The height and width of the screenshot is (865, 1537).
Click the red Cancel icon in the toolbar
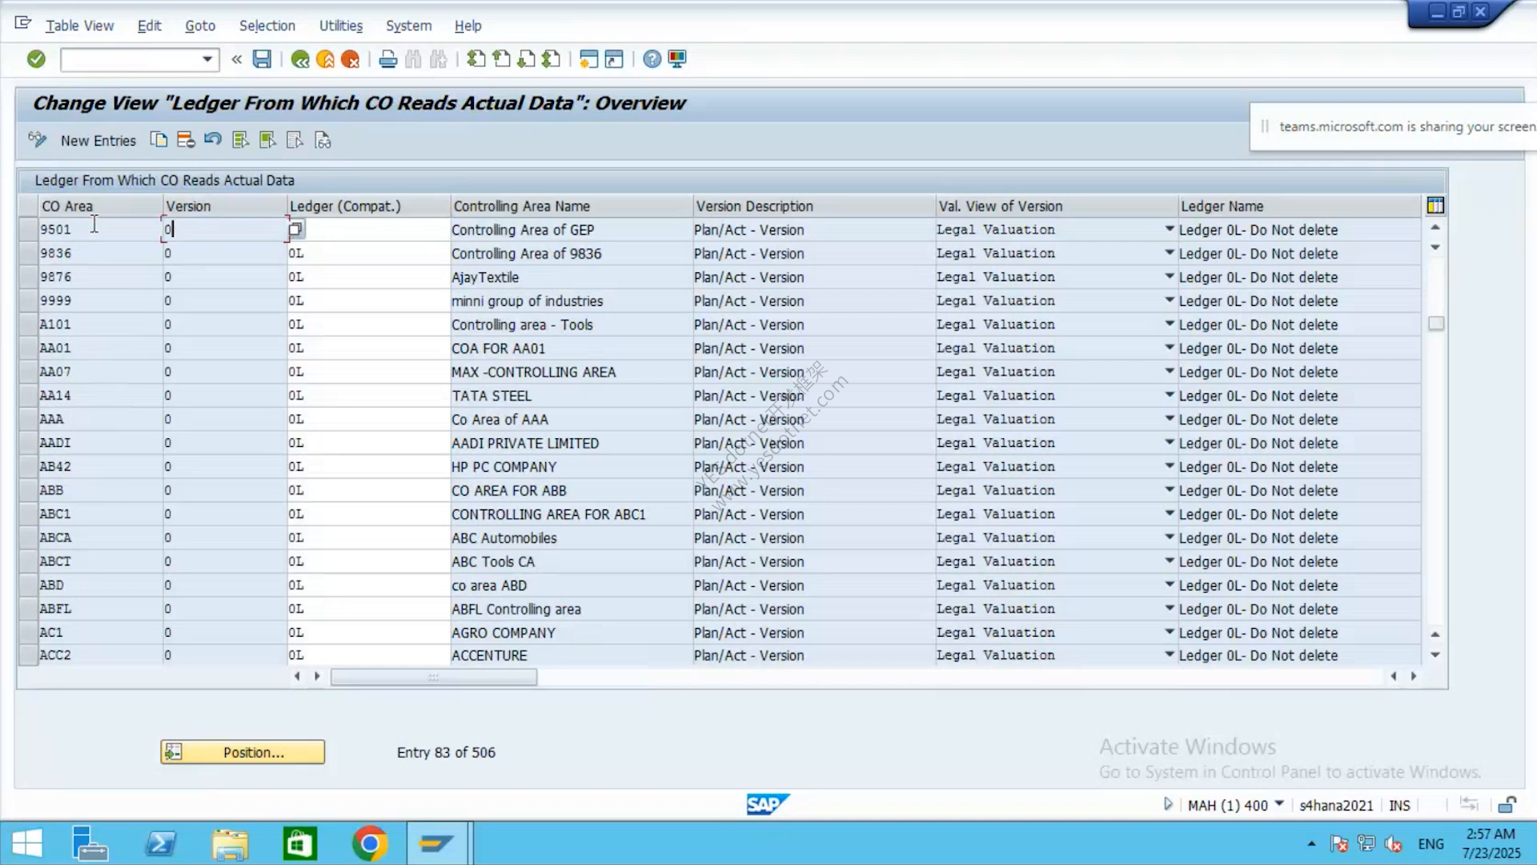click(350, 58)
